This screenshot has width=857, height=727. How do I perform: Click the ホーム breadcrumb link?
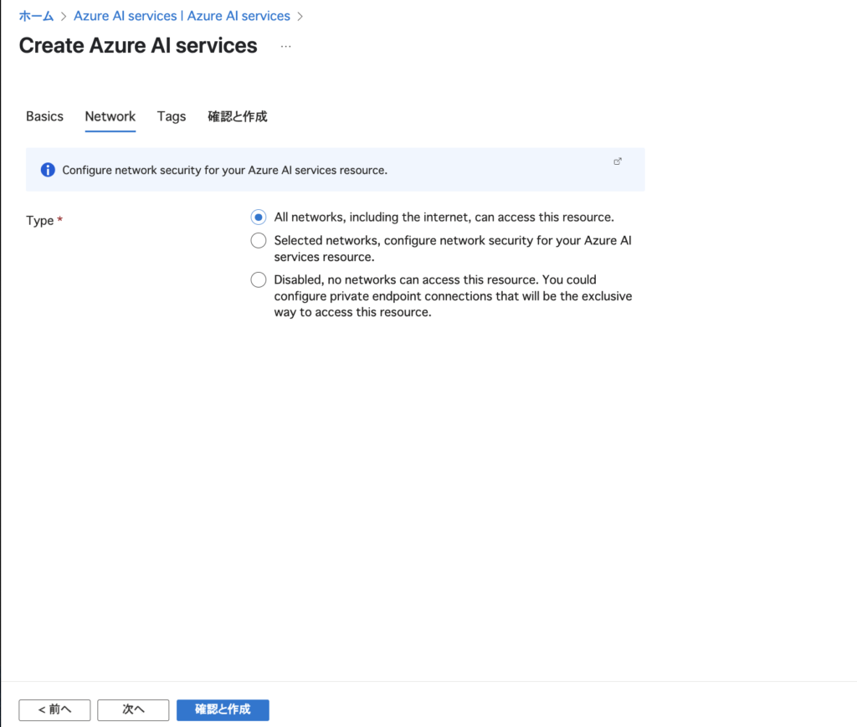coord(36,16)
